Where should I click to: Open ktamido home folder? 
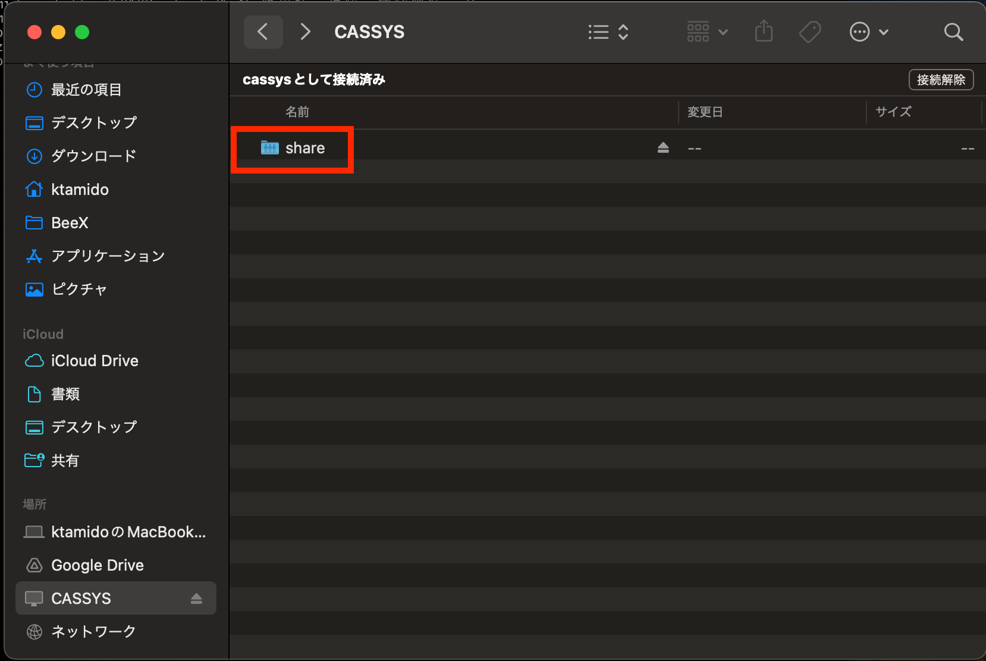point(116,190)
